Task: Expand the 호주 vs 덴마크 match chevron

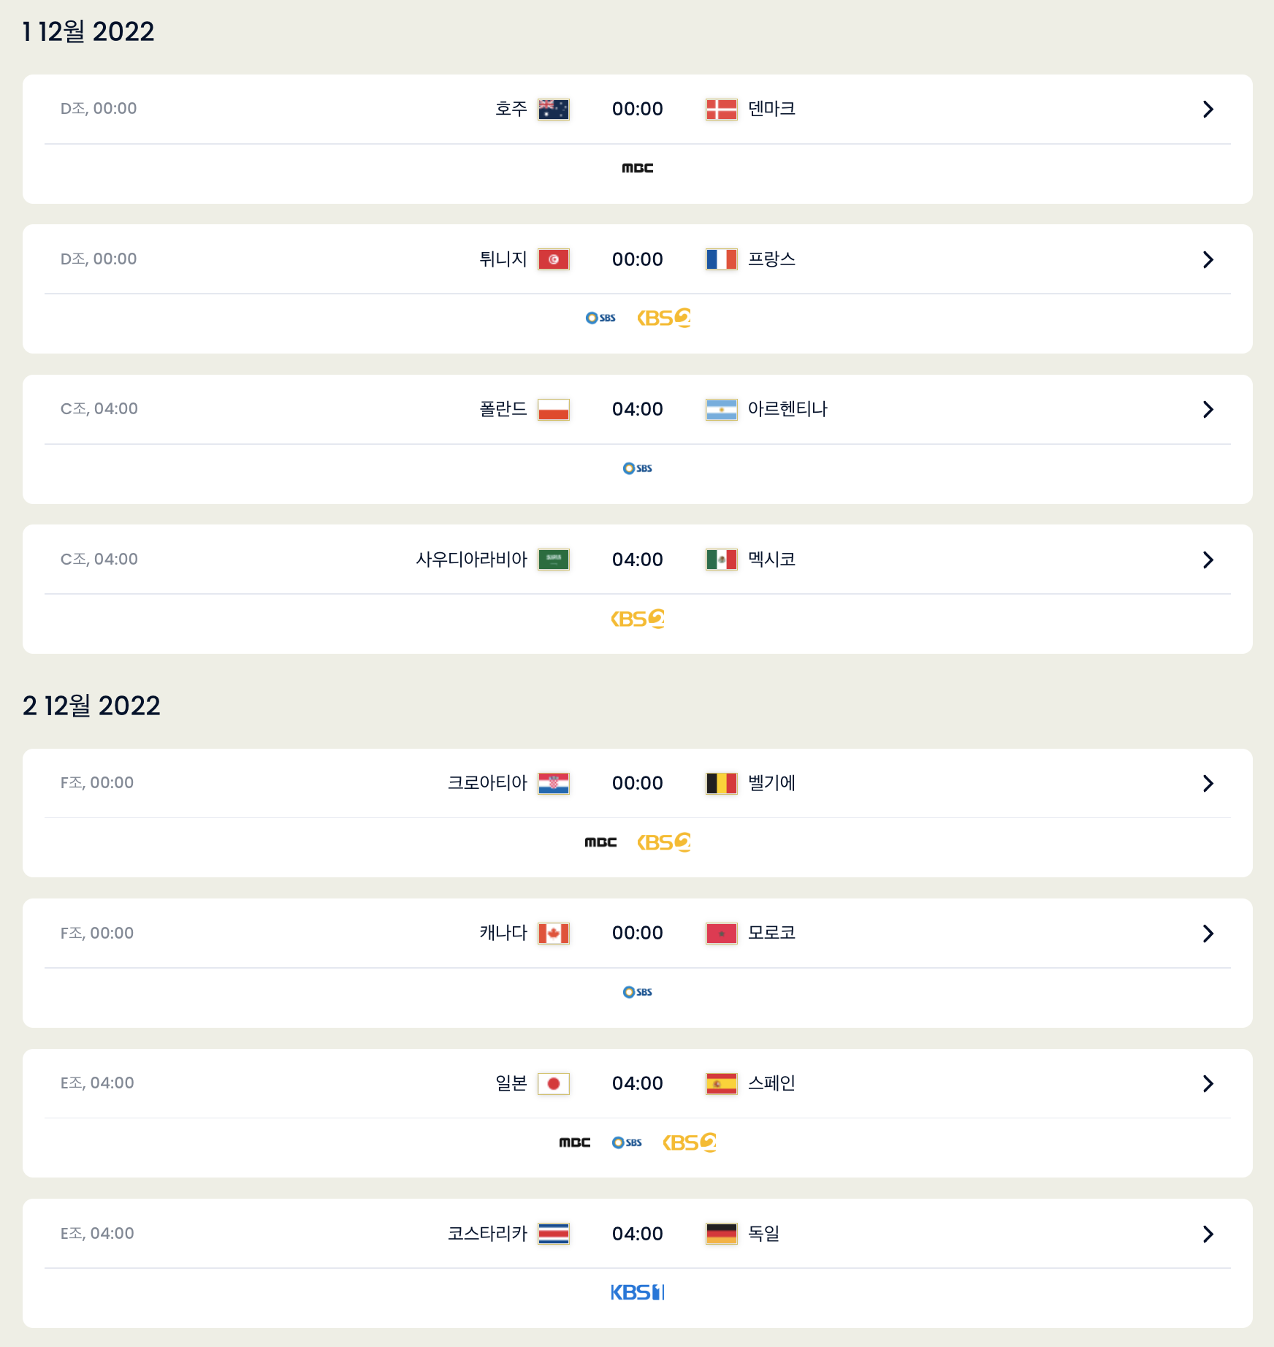Action: [x=1208, y=110]
